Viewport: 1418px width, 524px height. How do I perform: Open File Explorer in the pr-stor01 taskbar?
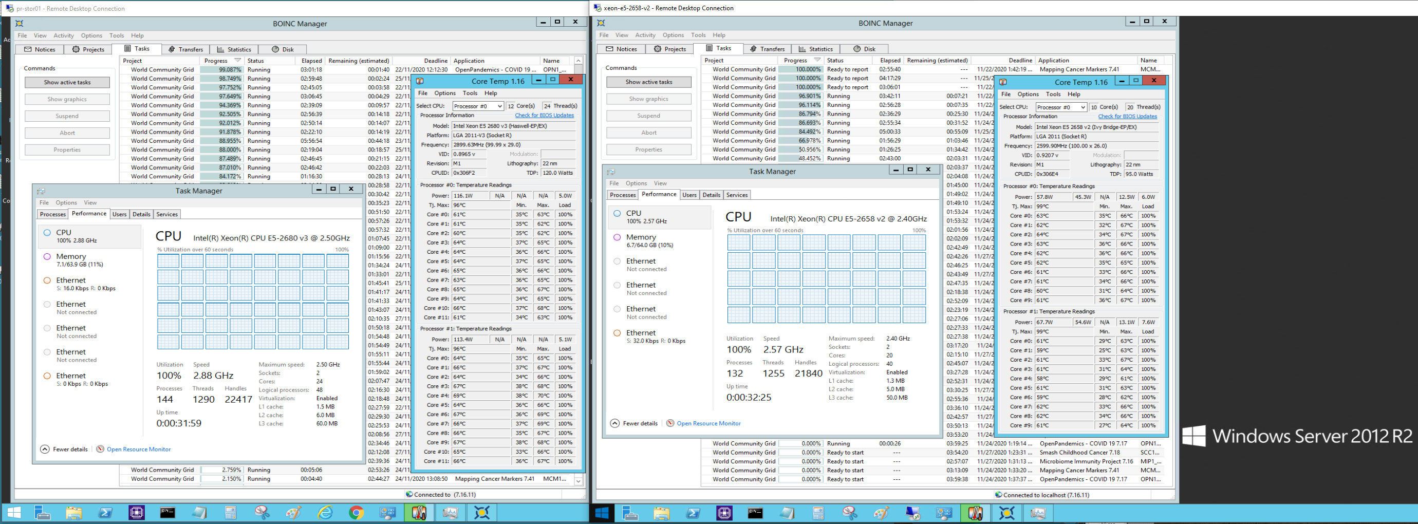click(x=74, y=513)
